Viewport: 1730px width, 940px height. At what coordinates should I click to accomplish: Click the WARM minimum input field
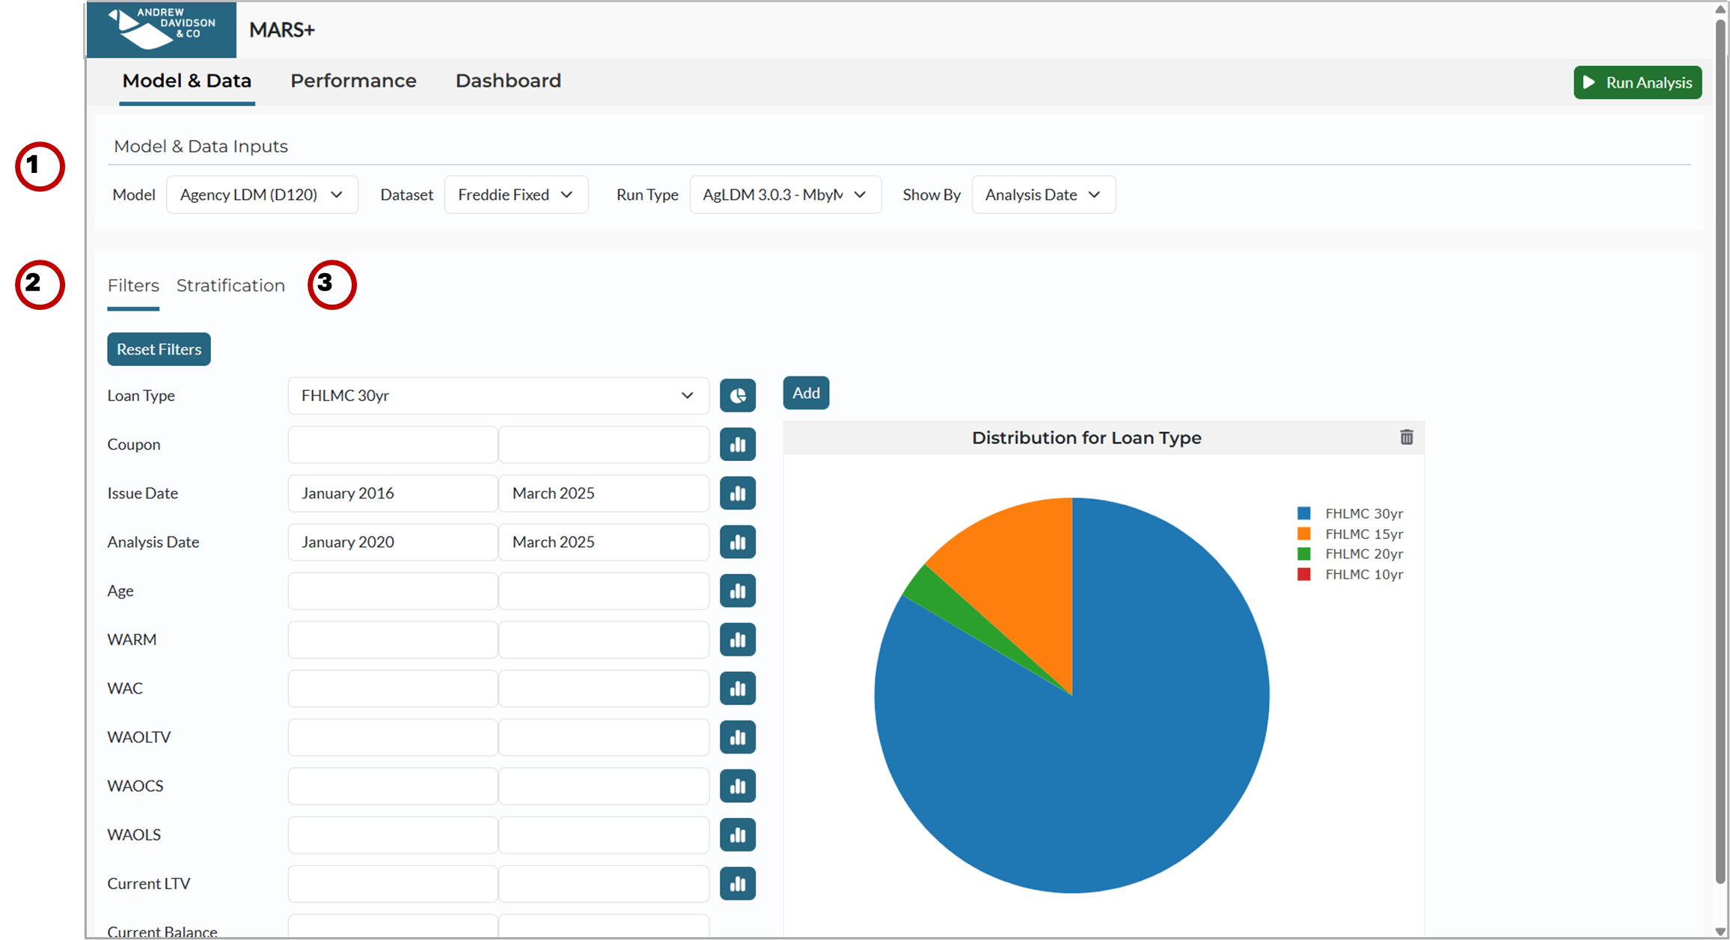coord(393,640)
